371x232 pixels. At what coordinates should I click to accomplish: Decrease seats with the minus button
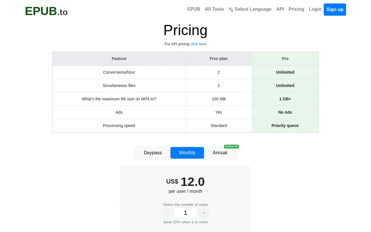(x=167, y=213)
